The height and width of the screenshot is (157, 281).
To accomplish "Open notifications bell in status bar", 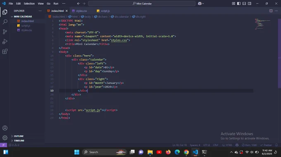I will click(x=276, y=145).
